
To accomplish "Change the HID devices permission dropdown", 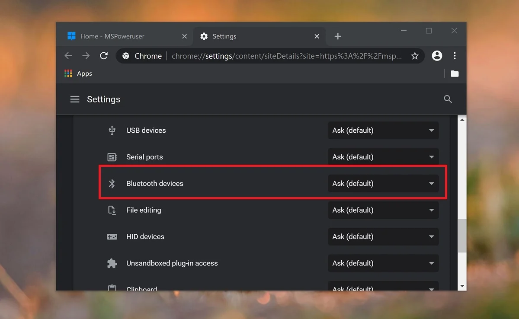I will [x=383, y=237].
